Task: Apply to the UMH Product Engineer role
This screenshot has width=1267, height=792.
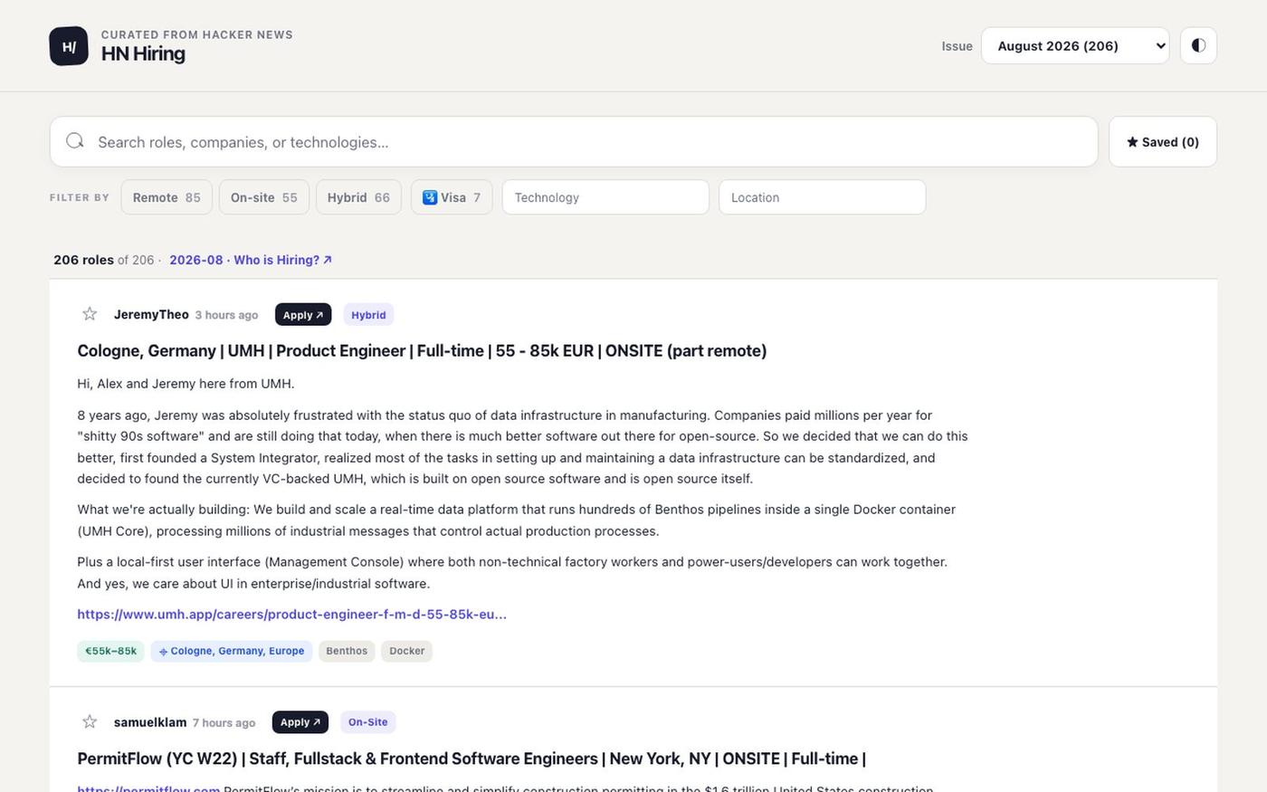Action: coord(303,315)
